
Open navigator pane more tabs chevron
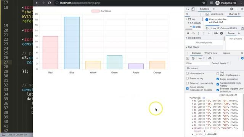coord(187,14)
